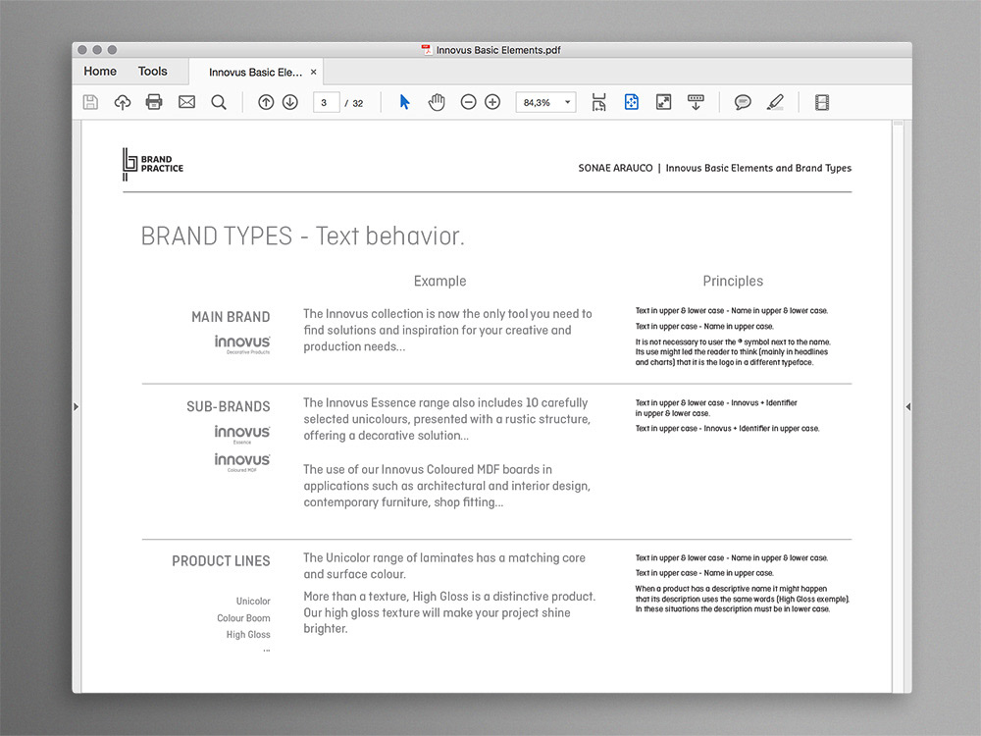The width and height of the screenshot is (981, 736).
Task: Go to previous page arrow
Action: 266,102
